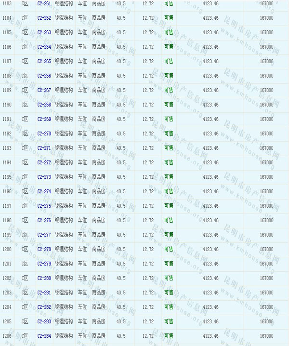Image resolution: width=289 pixels, height=346 pixels.
Task: Click the 167000 price in row 1200
Action: [x=266, y=250]
